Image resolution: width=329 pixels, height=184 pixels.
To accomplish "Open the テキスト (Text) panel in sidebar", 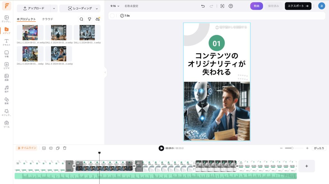I will coord(6,42).
